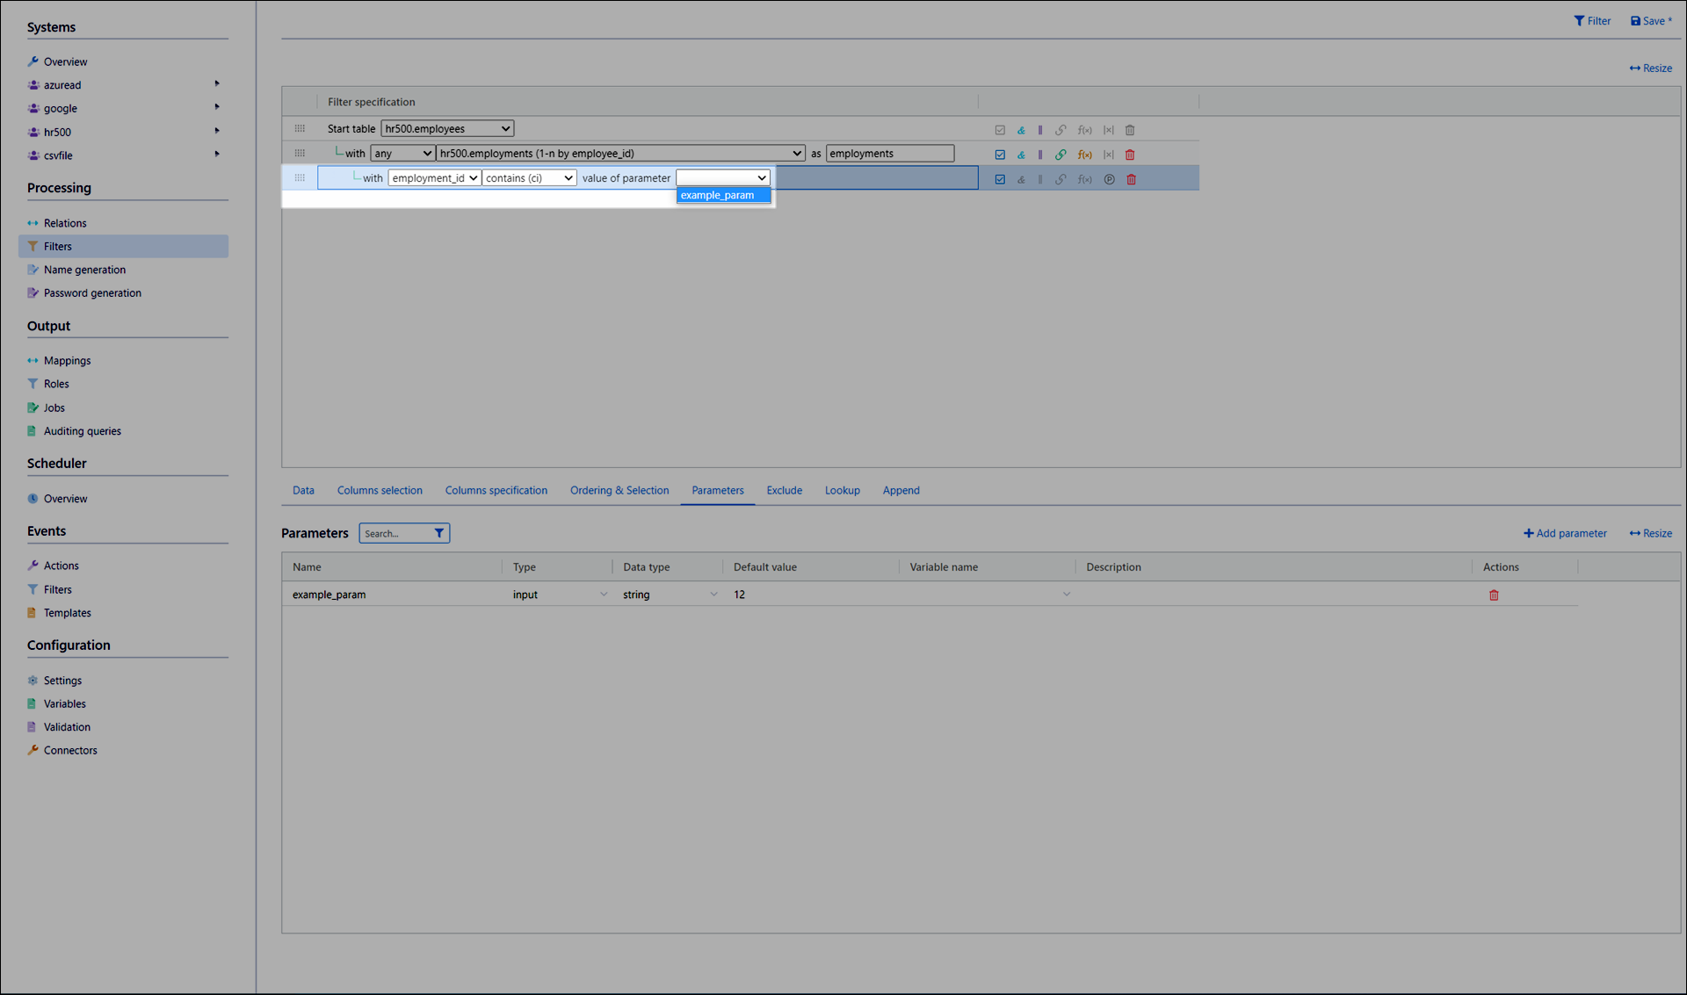
Task: Delete the employment_id filter condition row
Action: (1131, 179)
